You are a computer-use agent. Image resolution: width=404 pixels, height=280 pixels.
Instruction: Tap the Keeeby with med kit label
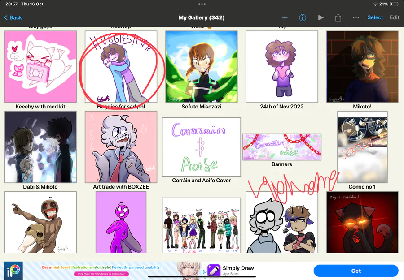coord(40,107)
